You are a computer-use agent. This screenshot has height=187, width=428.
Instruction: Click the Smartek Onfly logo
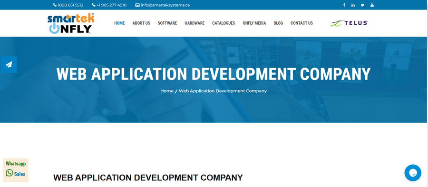tap(71, 23)
